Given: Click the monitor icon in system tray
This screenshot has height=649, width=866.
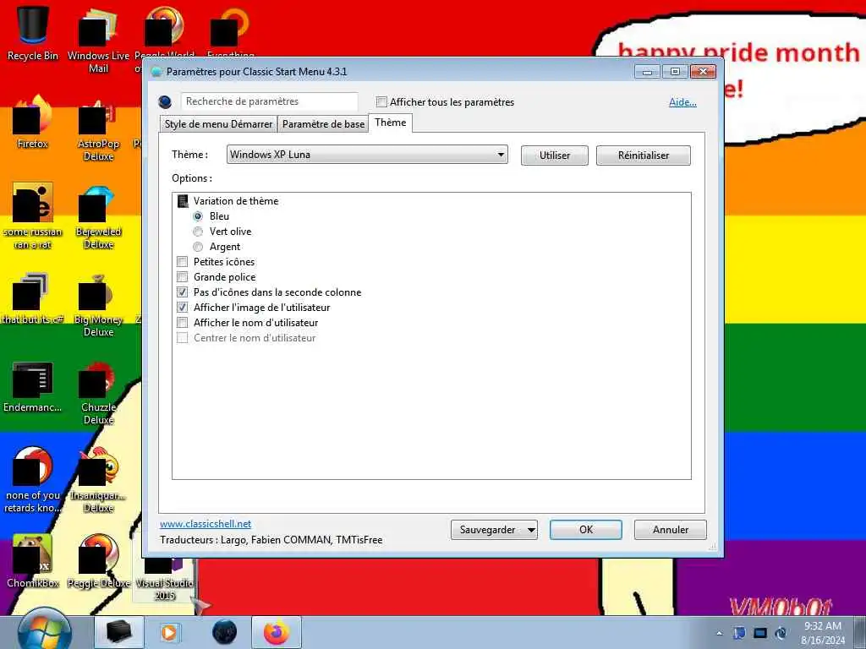Looking at the screenshot, I should coord(760,633).
